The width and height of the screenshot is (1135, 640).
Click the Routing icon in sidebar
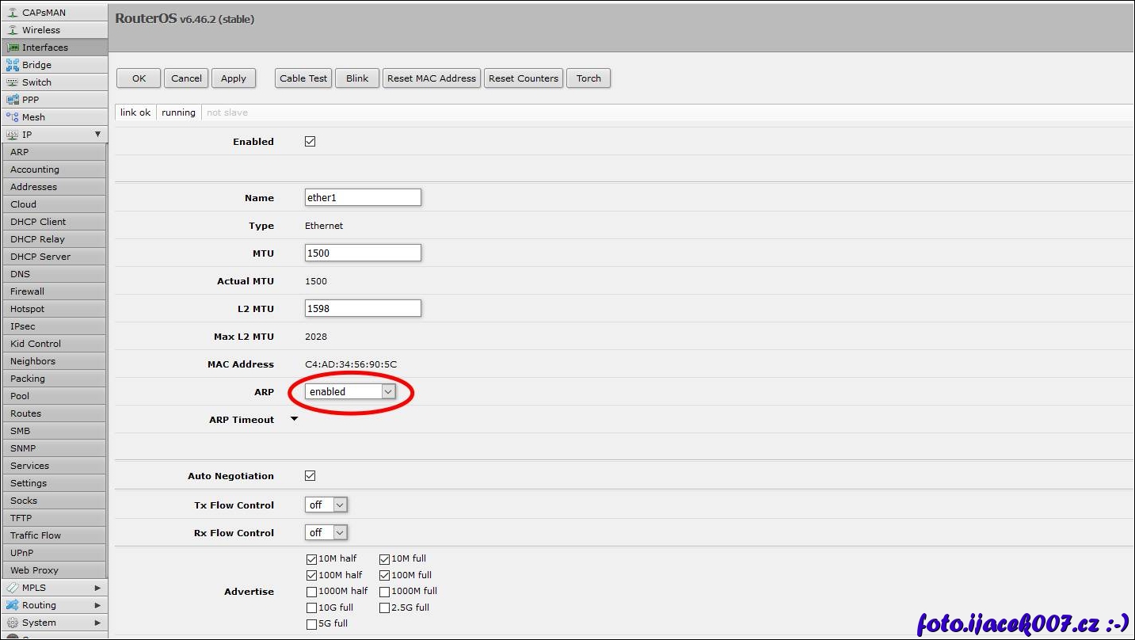tap(12, 605)
